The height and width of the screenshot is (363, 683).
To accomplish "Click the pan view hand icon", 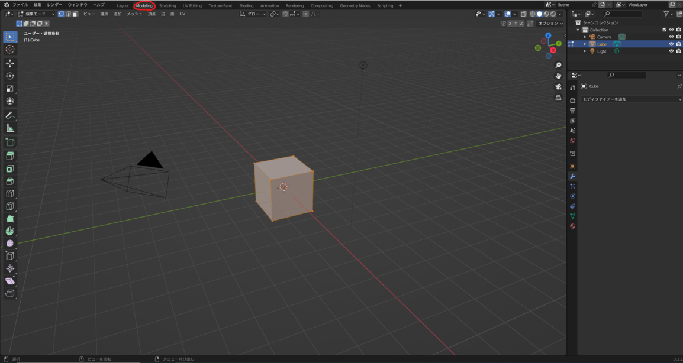I will [x=559, y=76].
